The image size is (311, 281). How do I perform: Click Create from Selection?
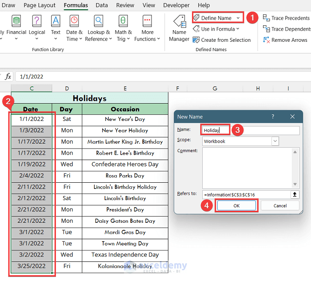tap(222, 40)
